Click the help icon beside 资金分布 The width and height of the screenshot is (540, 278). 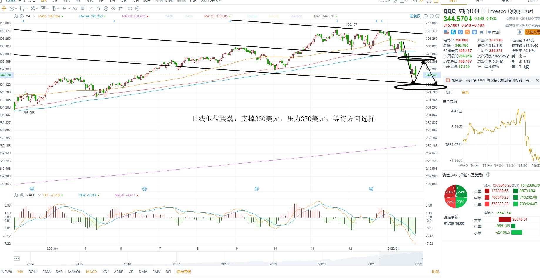point(488,174)
